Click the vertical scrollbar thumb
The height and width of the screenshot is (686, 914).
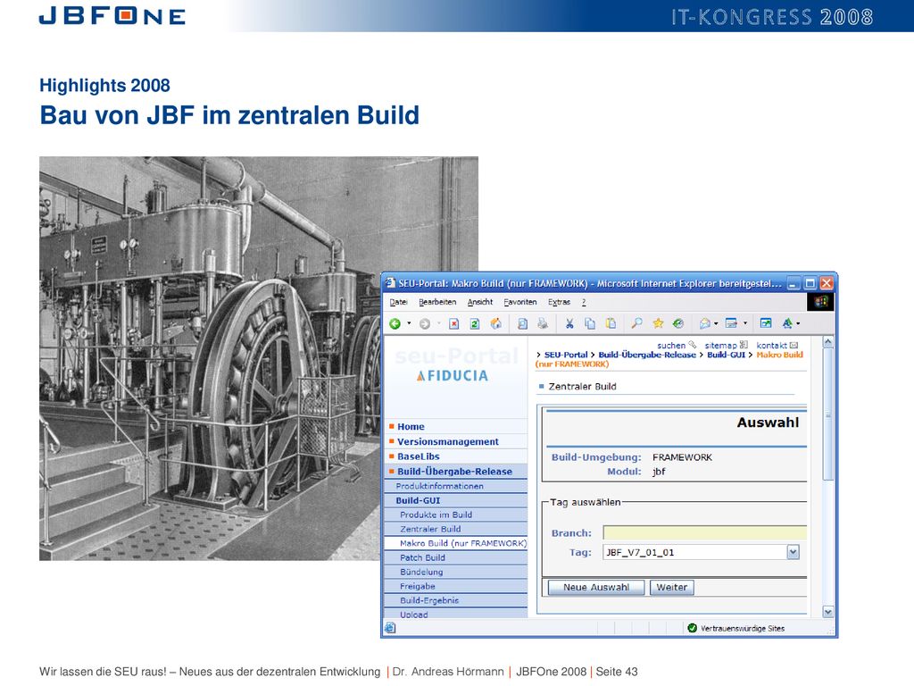coord(827,414)
